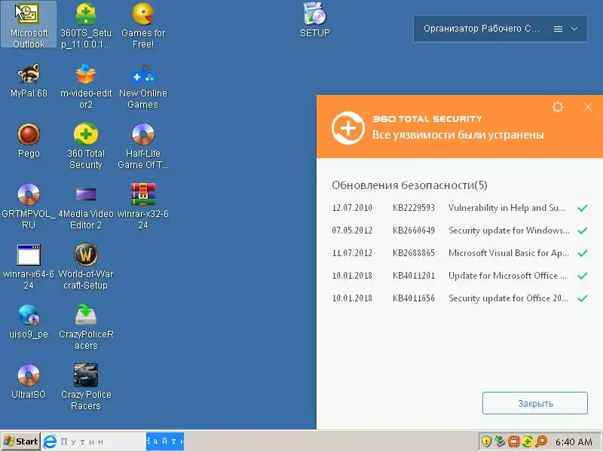Launch the UltraISO desktop icon
Viewport: 603px width, 452px height.
coord(29,382)
